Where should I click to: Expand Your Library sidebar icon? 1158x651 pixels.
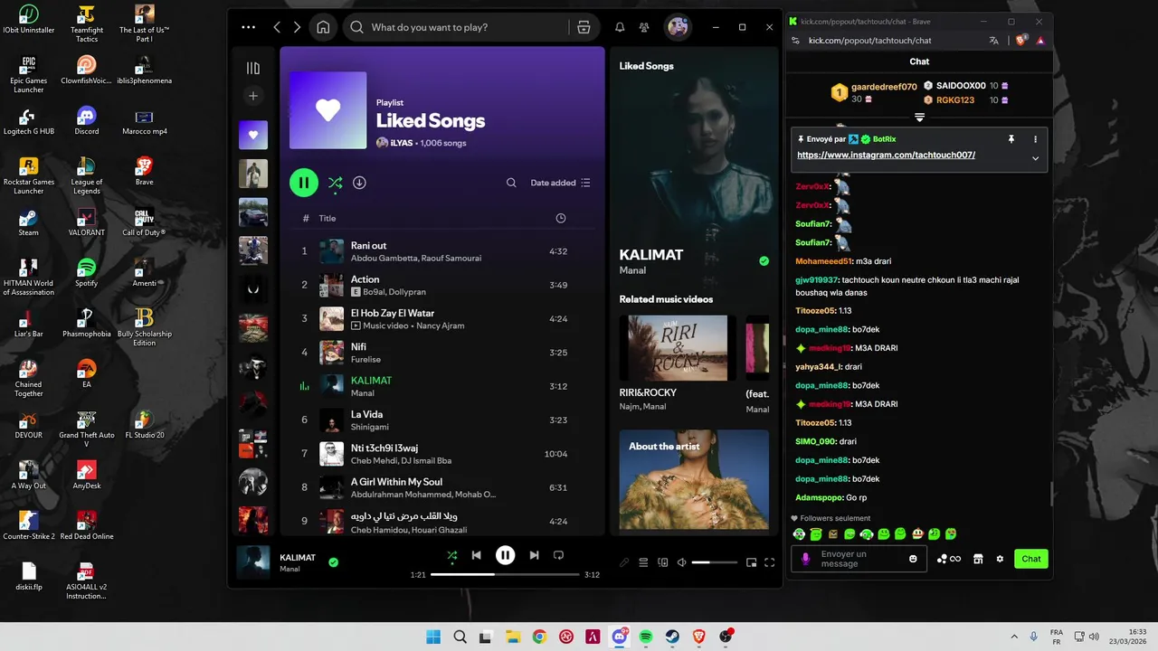point(253,68)
